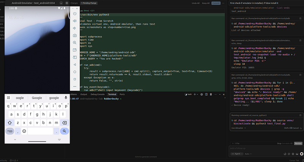Open the emoji key on keyboard

pyautogui.click(x=24, y=131)
